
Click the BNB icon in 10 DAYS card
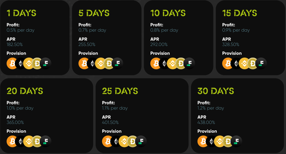point(173,64)
